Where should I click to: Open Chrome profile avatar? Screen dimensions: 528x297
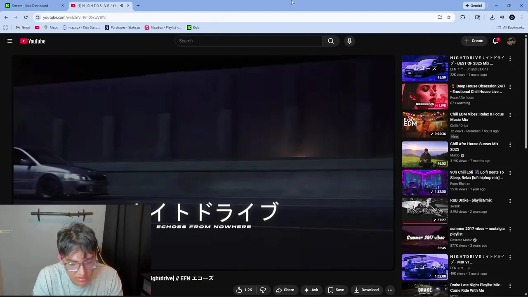512,17
